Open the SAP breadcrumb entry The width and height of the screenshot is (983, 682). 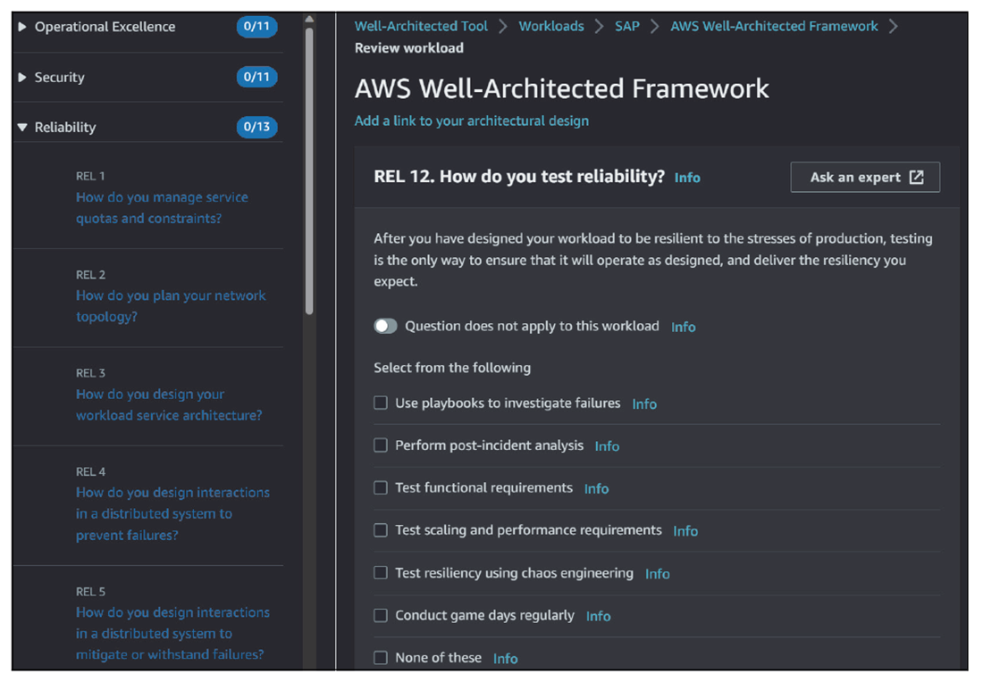click(x=626, y=26)
